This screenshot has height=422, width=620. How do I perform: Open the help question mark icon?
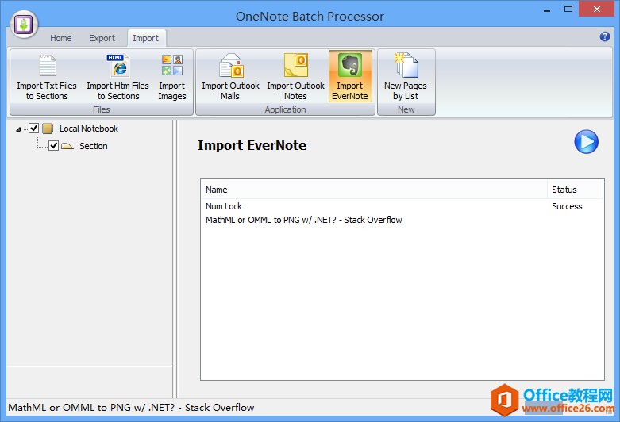pos(605,36)
